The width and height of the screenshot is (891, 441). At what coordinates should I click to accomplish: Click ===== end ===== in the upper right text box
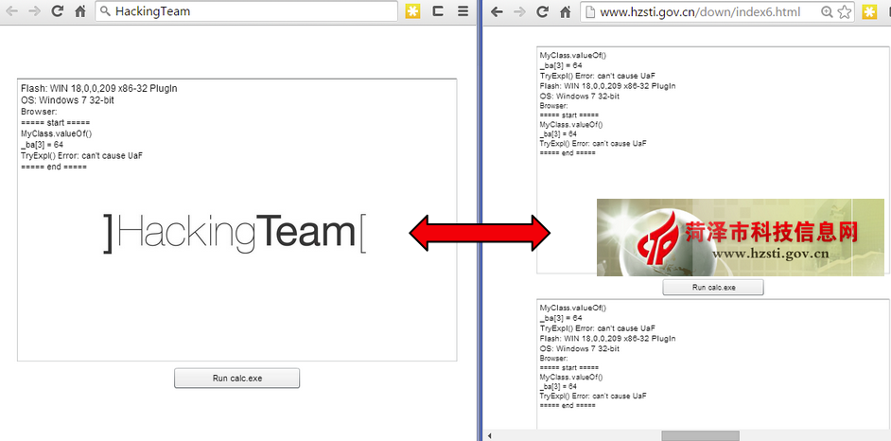click(568, 153)
